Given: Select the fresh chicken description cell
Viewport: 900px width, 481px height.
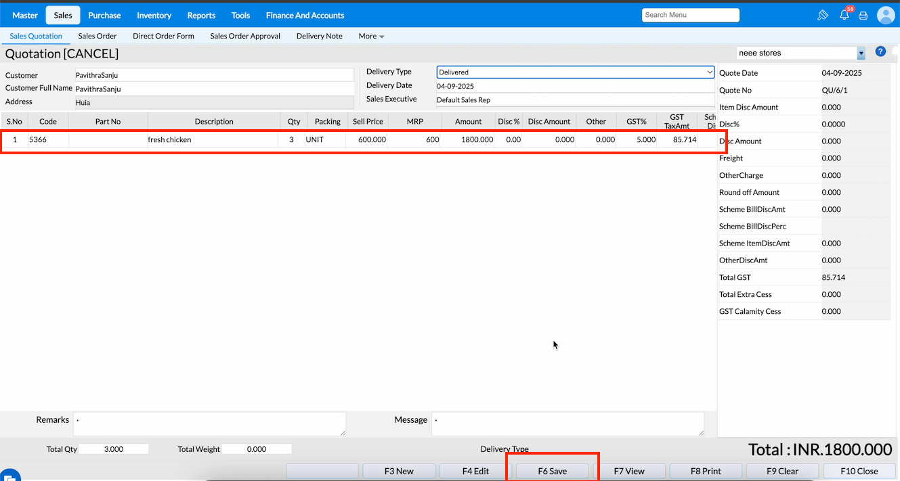Looking at the screenshot, I should 213,139.
